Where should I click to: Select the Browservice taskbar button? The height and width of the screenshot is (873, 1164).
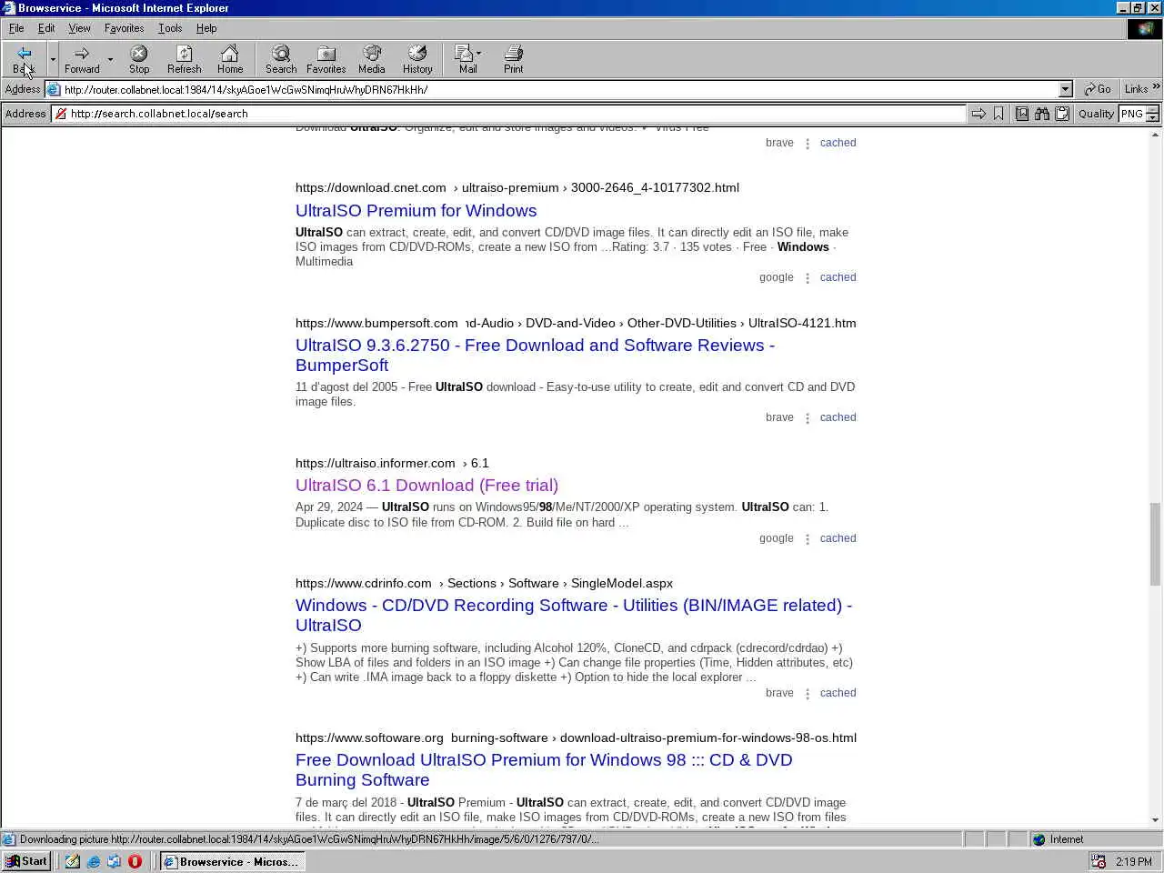coord(232,861)
